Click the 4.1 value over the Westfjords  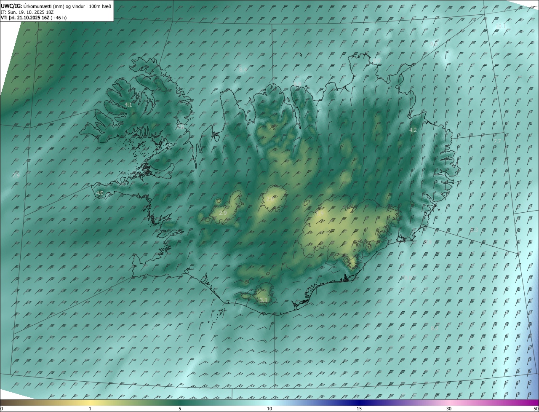[x=128, y=104]
